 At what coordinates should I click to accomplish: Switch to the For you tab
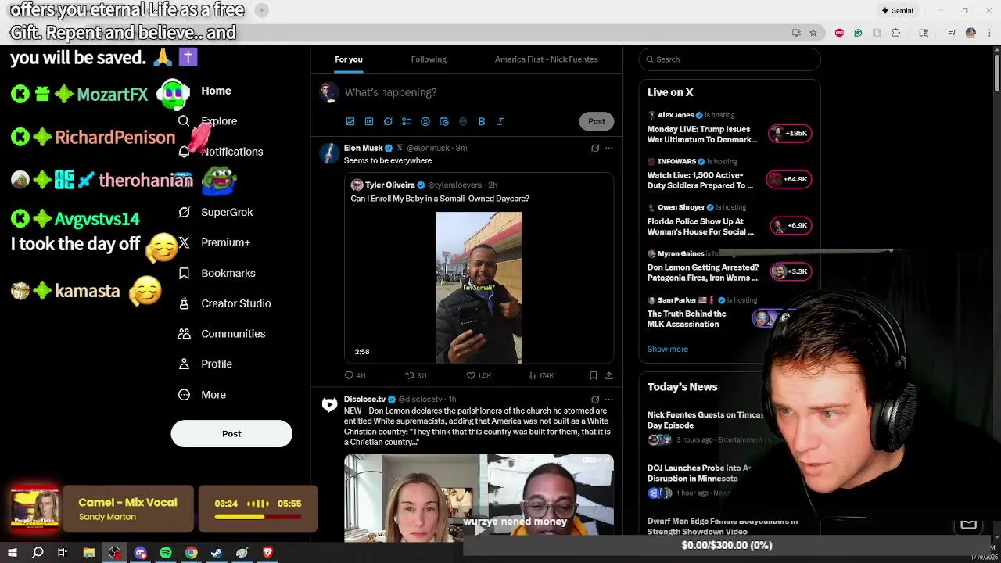(349, 59)
